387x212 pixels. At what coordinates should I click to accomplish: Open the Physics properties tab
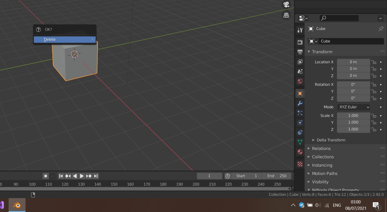pos(300,123)
